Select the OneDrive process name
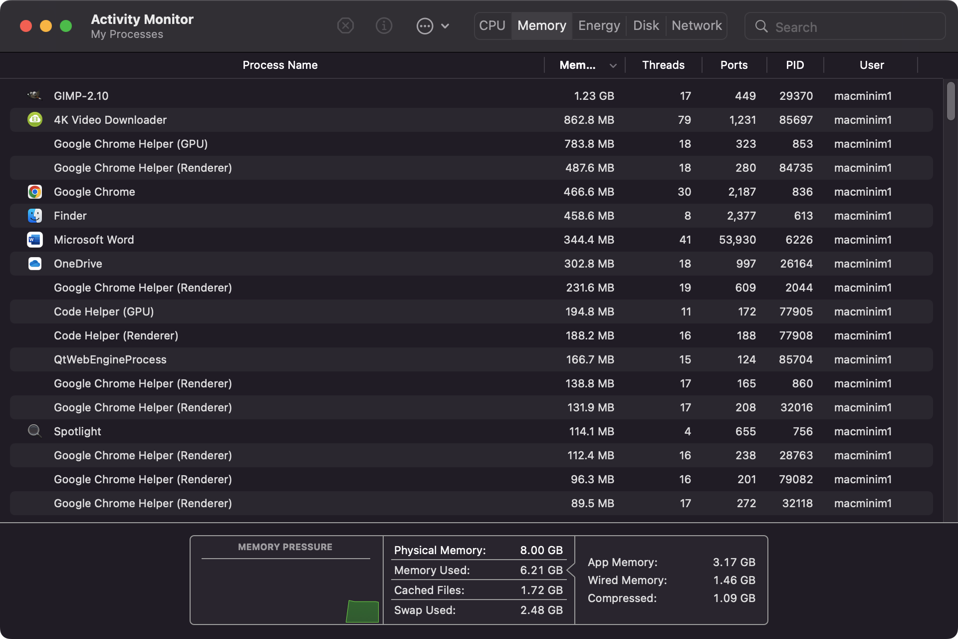This screenshot has height=639, width=958. 78,264
